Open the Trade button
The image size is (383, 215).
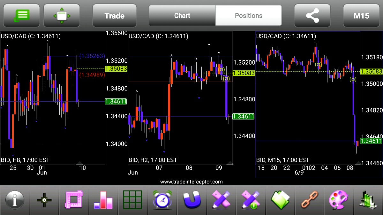[x=115, y=15]
